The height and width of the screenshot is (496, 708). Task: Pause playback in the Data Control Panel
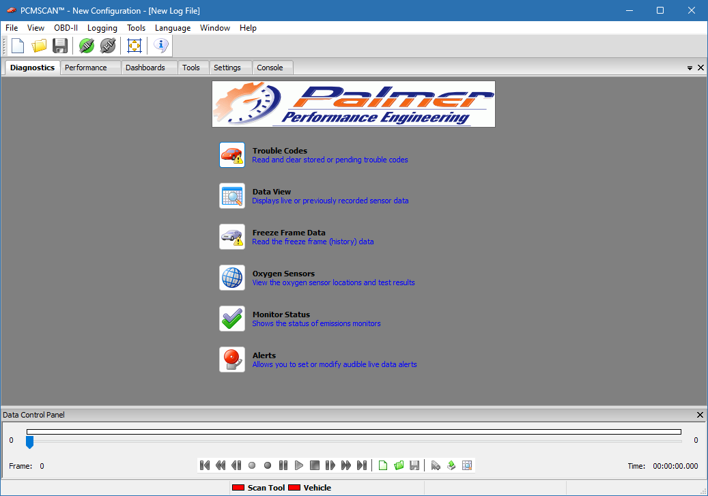pyautogui.click(x=283, y=465)
